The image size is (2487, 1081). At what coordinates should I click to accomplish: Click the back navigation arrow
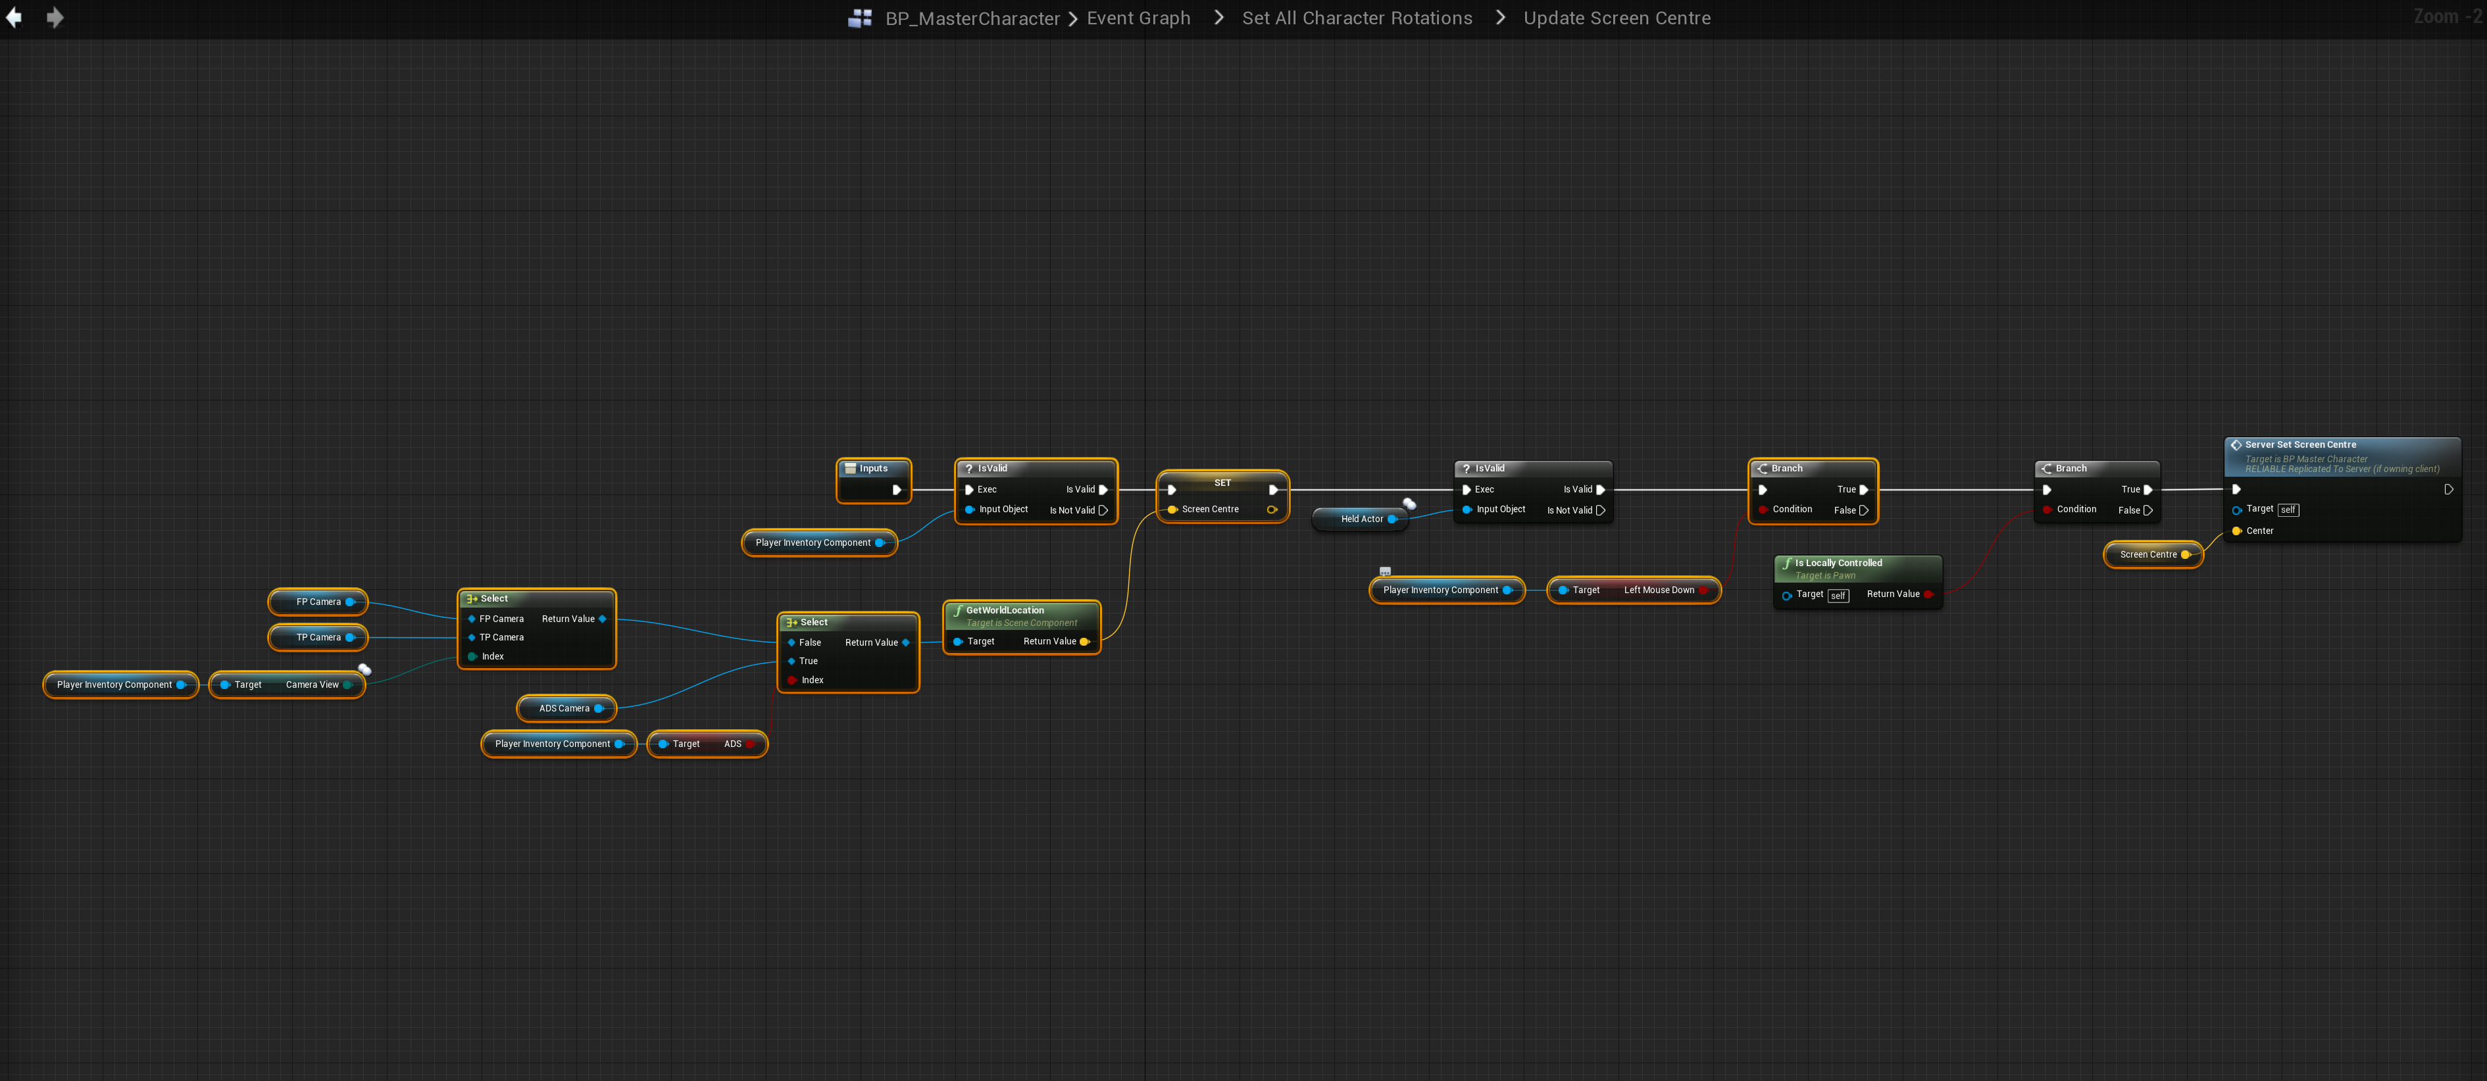(14, 17)
